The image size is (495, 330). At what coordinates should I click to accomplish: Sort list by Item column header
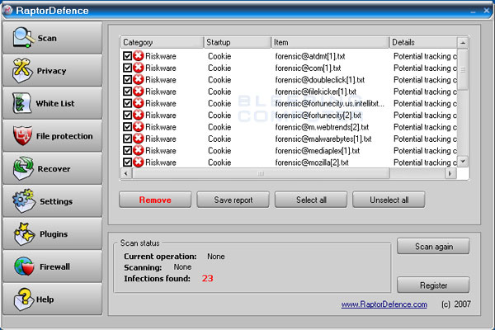[330, 42]
